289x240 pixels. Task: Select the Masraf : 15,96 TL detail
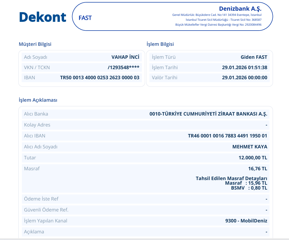[246, 183]
